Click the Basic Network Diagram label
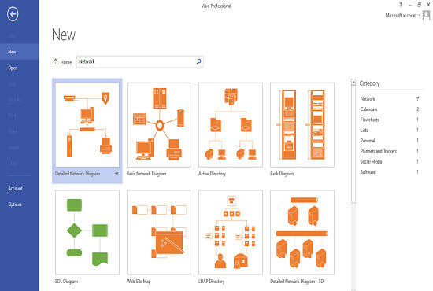The width and height of the screenshot is (433, 291). (x=146, y=174)
